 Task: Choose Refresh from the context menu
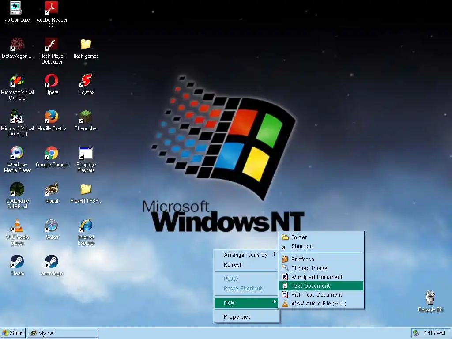point(246,265)
